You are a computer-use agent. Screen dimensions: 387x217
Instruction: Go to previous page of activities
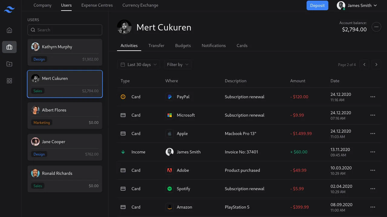click(364, 64)
